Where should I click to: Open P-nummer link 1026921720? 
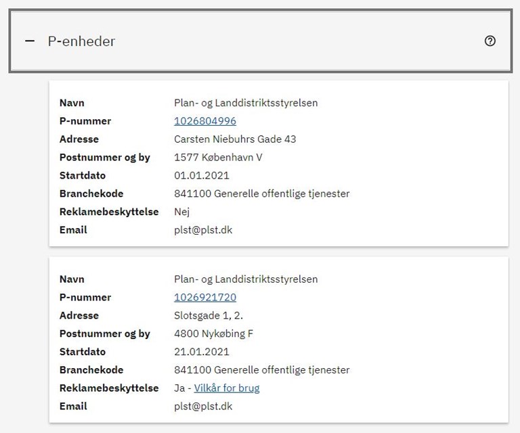(x=205, y=297)
